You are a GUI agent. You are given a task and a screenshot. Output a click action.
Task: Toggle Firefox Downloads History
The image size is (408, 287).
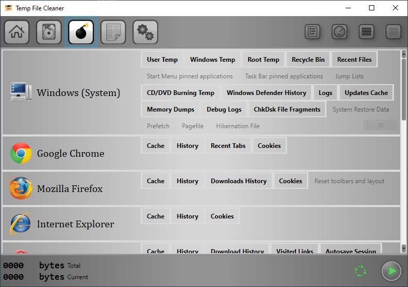click(239, 181)
